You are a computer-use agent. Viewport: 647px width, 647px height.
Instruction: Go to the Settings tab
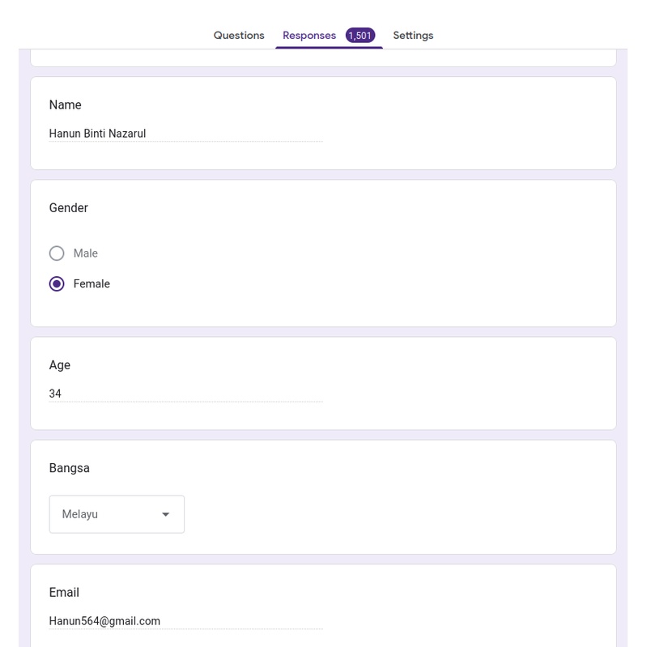(413, 36)
